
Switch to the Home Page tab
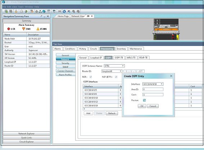[x=63, y=16]
